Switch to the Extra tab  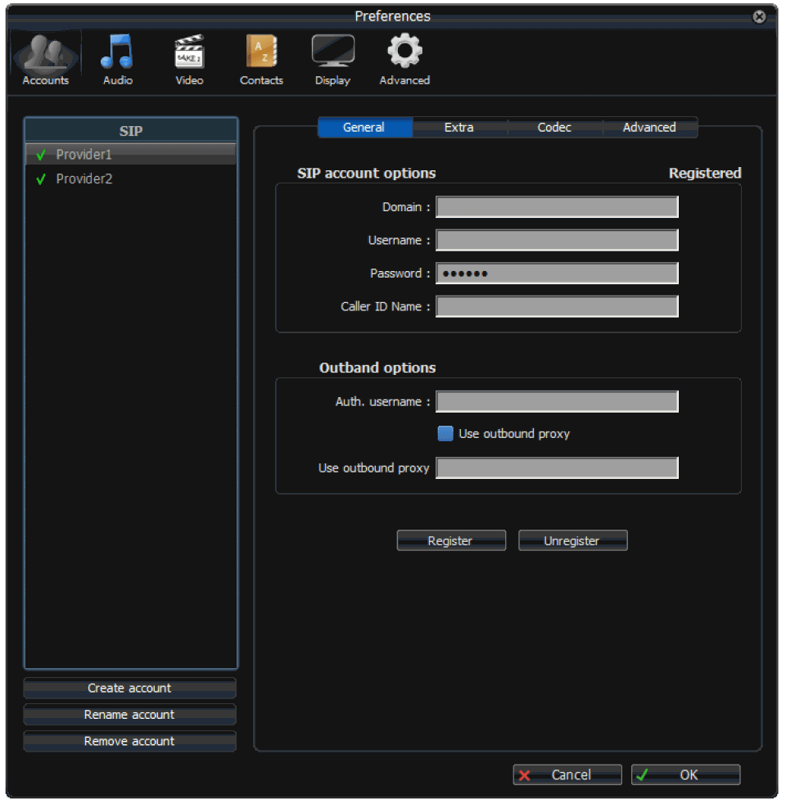click(458, 128)
